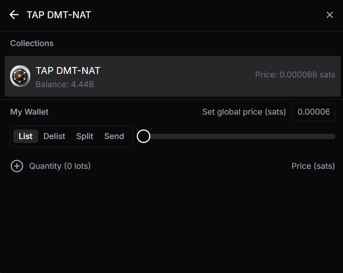Click the back arrow icon
This screenshot has width=343, height=273.
click(x=14, y=15)
